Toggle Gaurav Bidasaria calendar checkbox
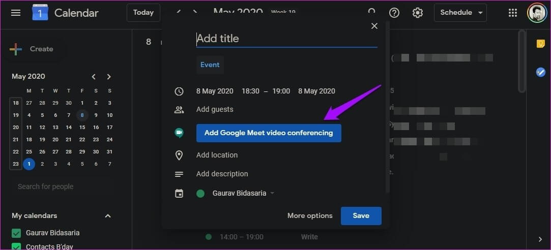 [x=16, y=233]
